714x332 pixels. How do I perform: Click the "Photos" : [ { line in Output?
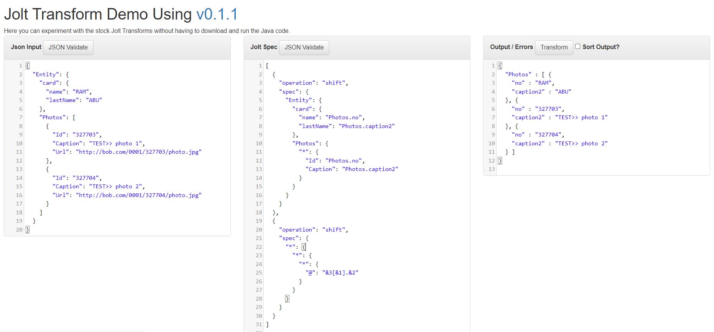tap(528, 74)
